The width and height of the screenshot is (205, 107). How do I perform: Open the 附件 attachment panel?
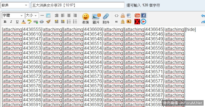coord(106,19)
